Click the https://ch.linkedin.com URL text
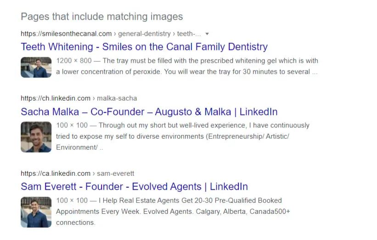The height and width of the screenshot is (240, 377). click(x=56, y=98)
